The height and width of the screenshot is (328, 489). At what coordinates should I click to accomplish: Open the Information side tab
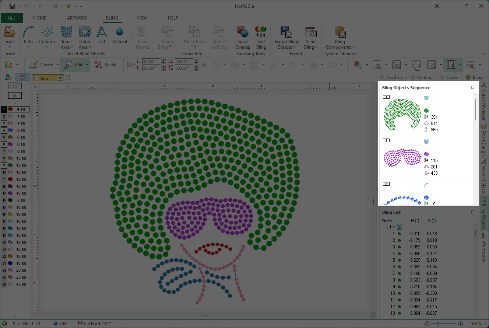[484, 247]
